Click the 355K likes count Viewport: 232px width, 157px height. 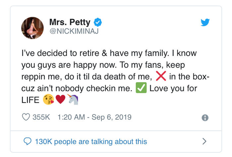[42, 117]
